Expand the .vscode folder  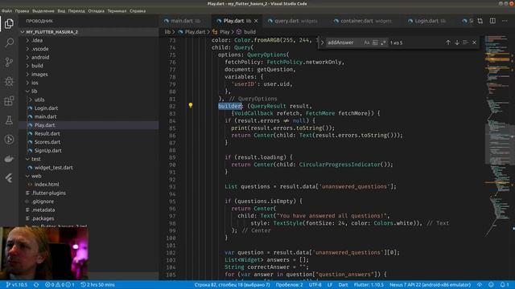89,49
